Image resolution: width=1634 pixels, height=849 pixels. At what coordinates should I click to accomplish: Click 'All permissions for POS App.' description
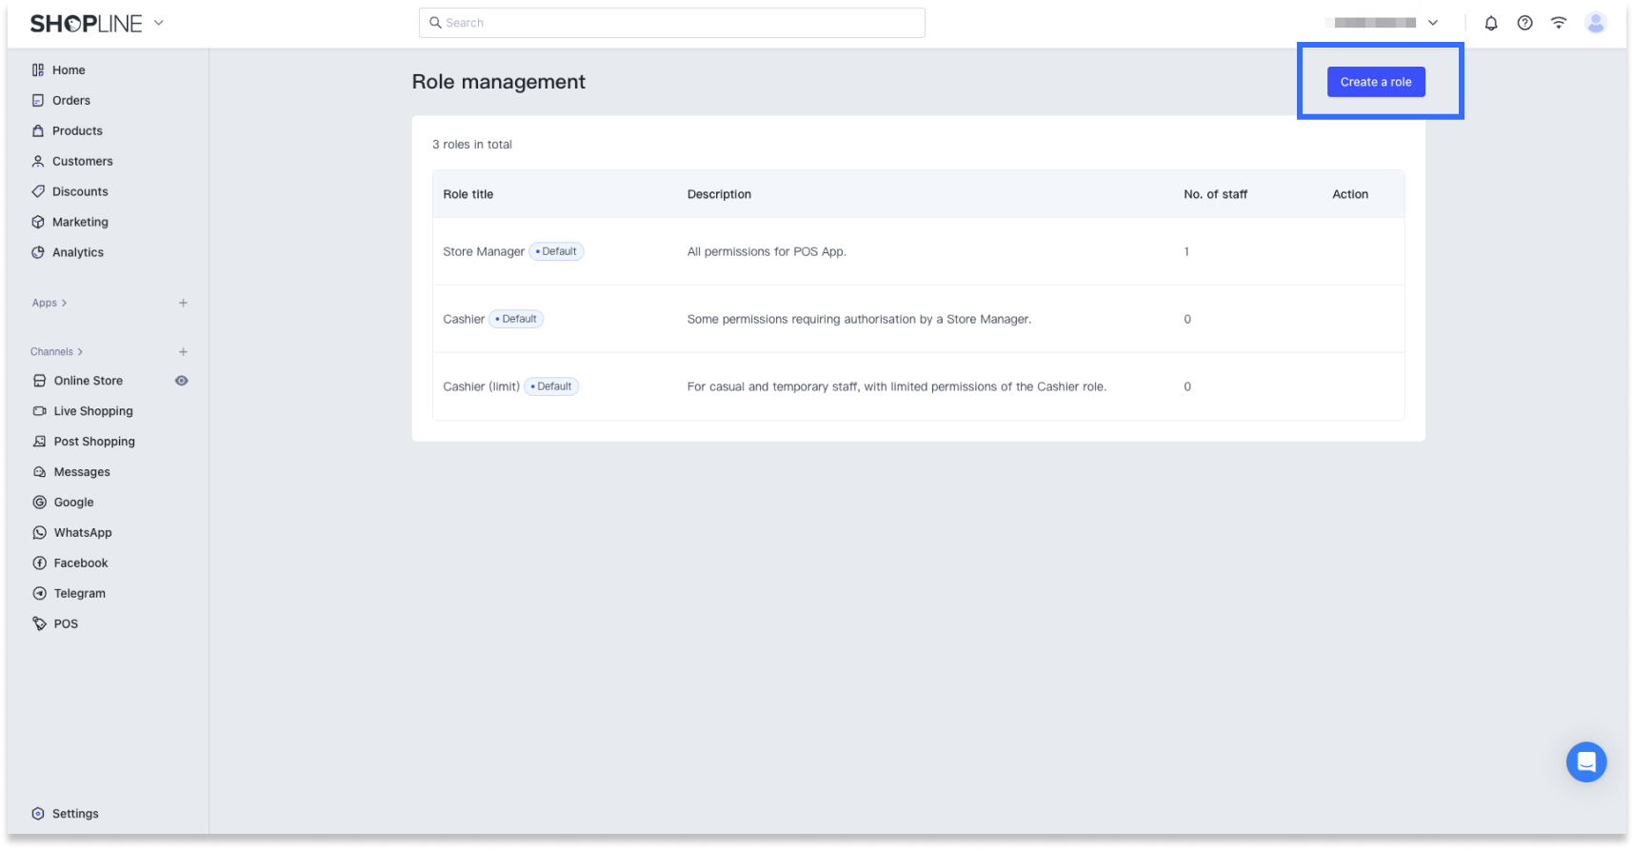coord(767,252)
